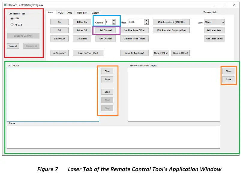Increase the Channel value with up arrow
241x175 pixels.
[114, 21]
